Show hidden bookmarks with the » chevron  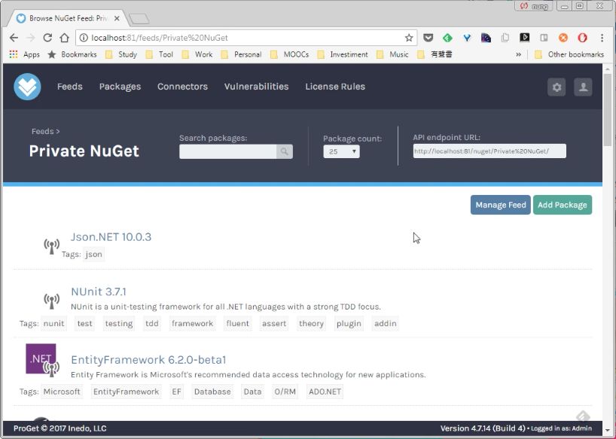coord(519,54)
